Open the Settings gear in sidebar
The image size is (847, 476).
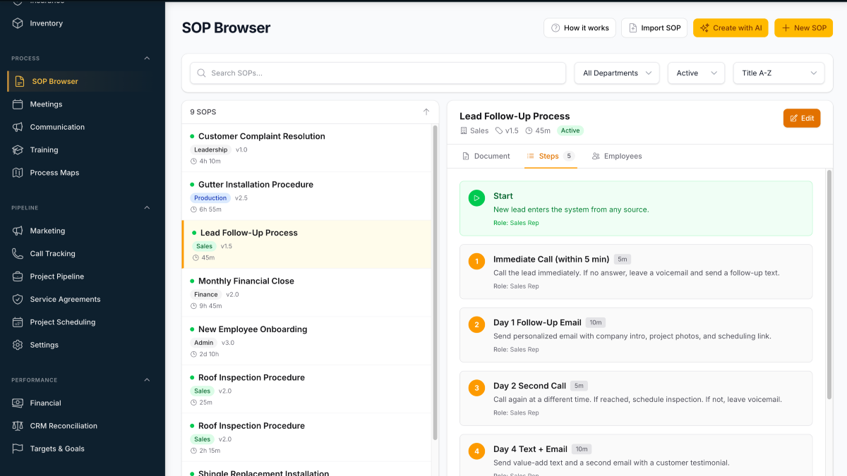point(16,345)
